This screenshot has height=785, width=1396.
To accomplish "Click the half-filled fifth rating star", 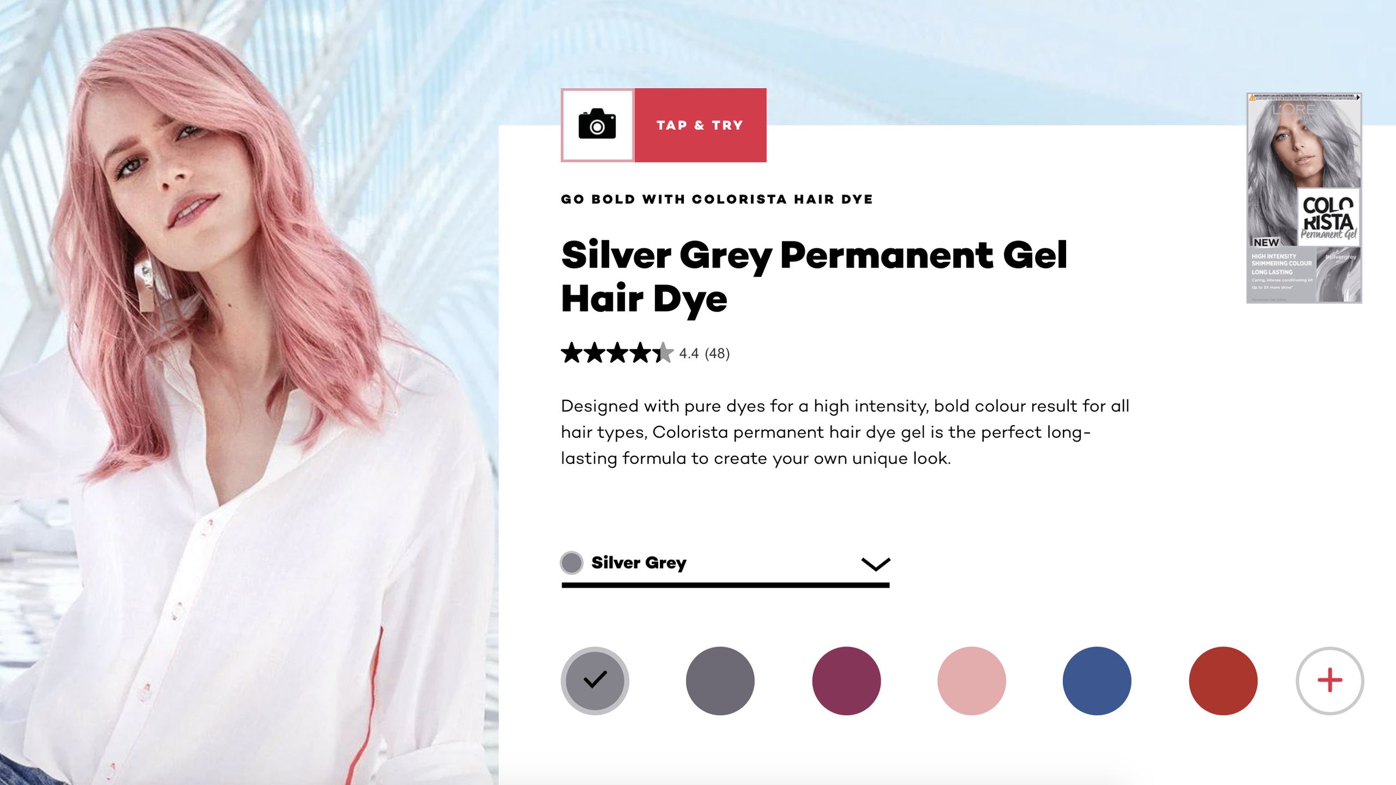I will tap(664, 353).
